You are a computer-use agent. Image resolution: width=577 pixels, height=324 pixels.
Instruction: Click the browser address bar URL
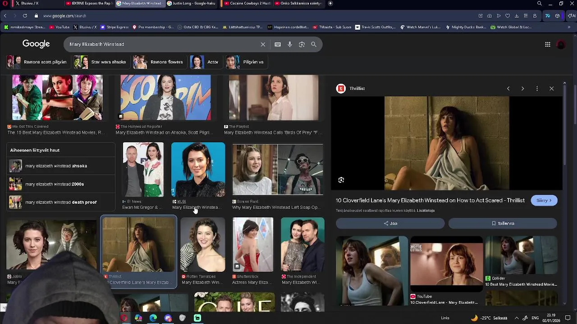[64, 16]
